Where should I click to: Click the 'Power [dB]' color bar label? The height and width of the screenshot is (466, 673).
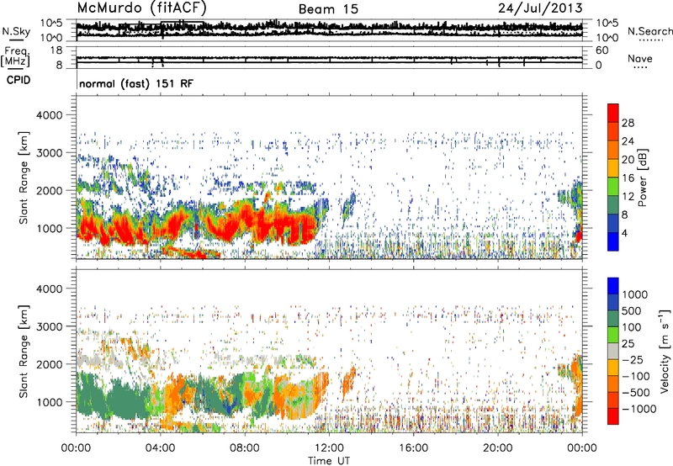point(642,177)
